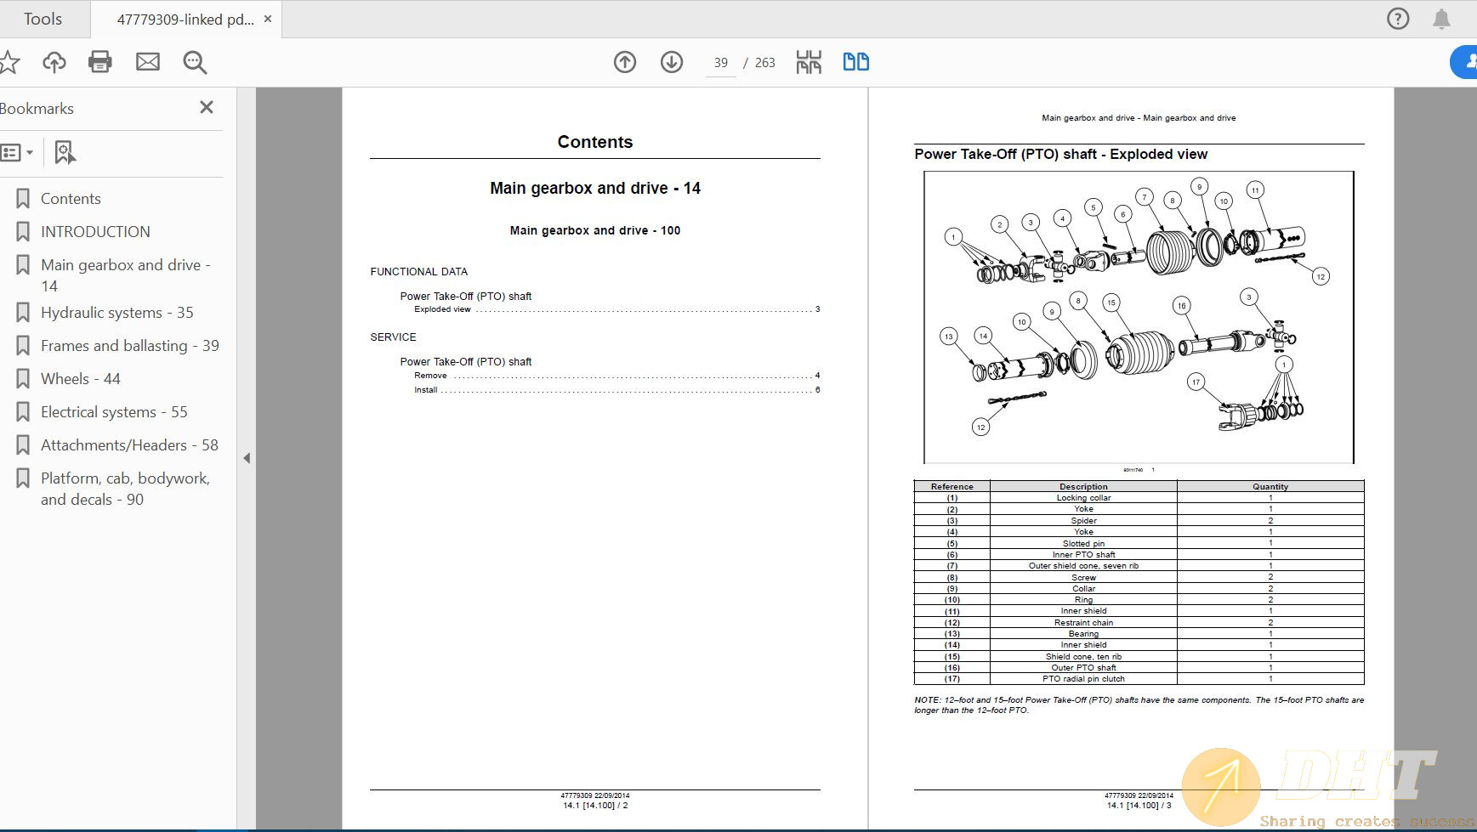Click the print icon in toolbar

[100, 62]
